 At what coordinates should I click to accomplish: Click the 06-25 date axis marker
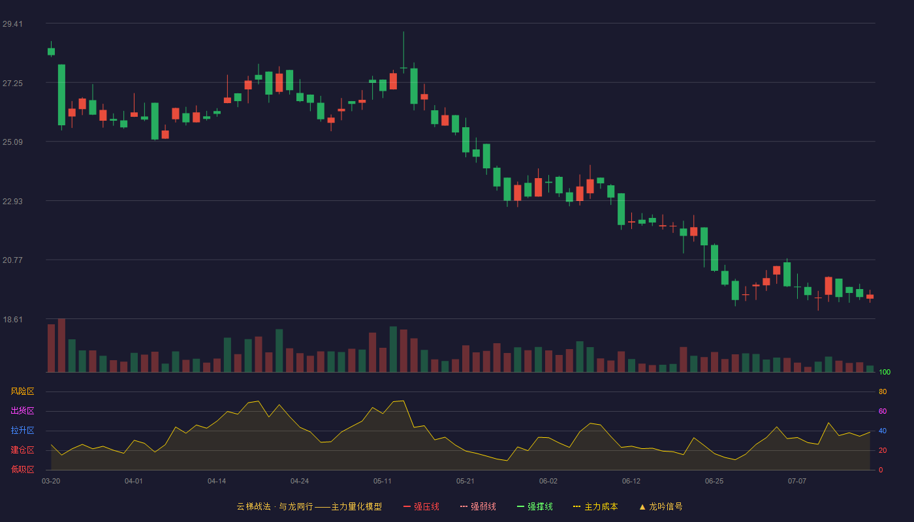tap(714, 481)
